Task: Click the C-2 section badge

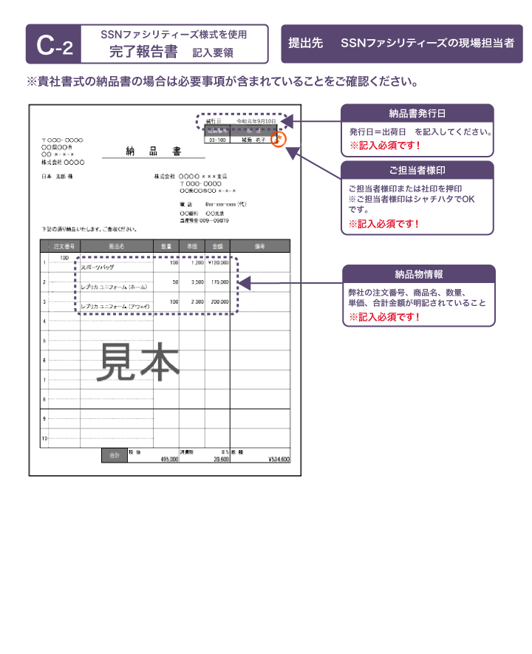Action: tap(54, 44)
